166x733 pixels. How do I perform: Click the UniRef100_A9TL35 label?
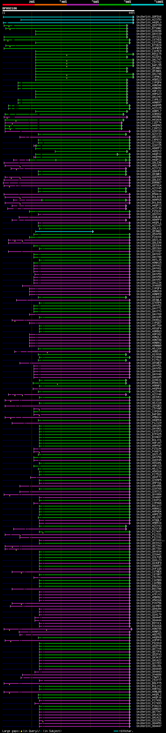(x=149, y=260)
